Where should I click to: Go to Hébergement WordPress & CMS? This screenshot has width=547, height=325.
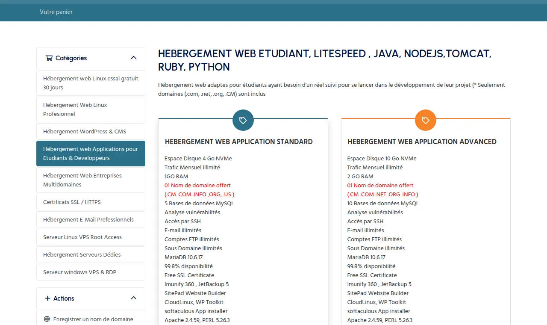click(91, 132)
